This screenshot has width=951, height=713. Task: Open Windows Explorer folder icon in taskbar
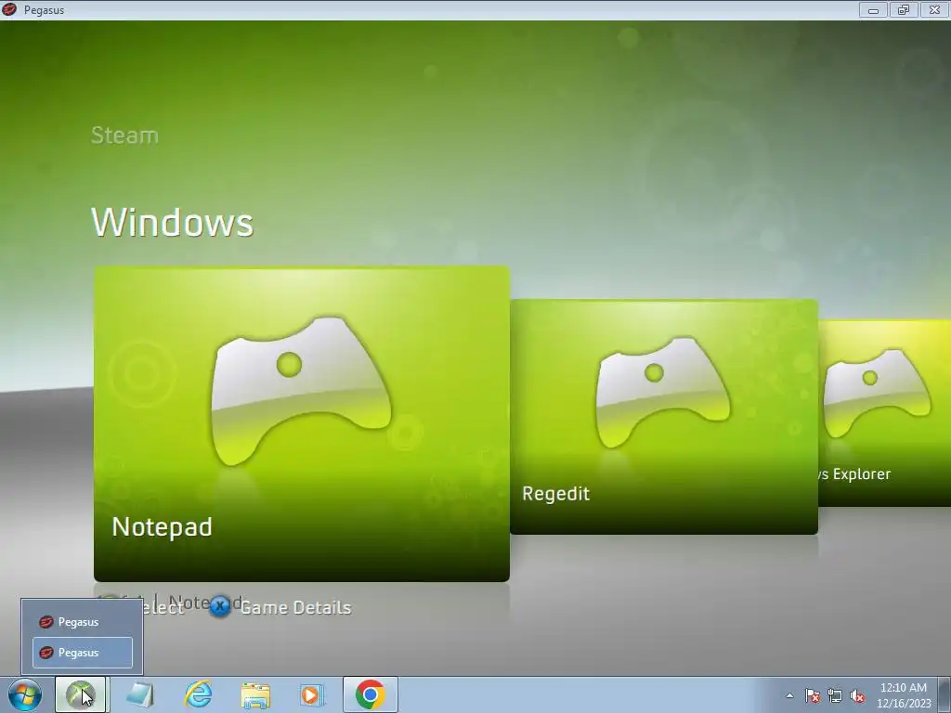(255, 694)
